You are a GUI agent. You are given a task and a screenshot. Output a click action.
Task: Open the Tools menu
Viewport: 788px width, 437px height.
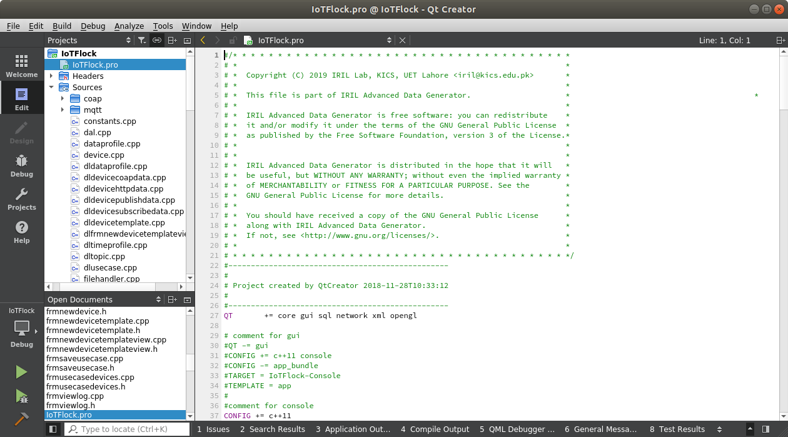click(x=163, y=26)
